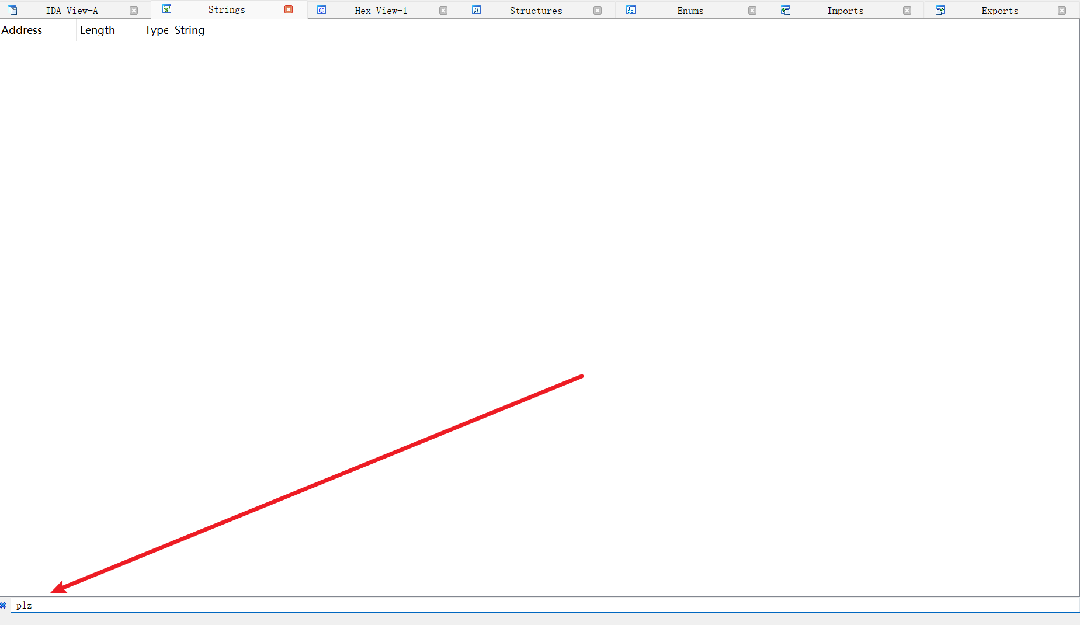The width and height of the screenshot is (1080, 625).
Task: Focus the filter field containing plz
Action: pyautogui.click(x=545, y=605)
